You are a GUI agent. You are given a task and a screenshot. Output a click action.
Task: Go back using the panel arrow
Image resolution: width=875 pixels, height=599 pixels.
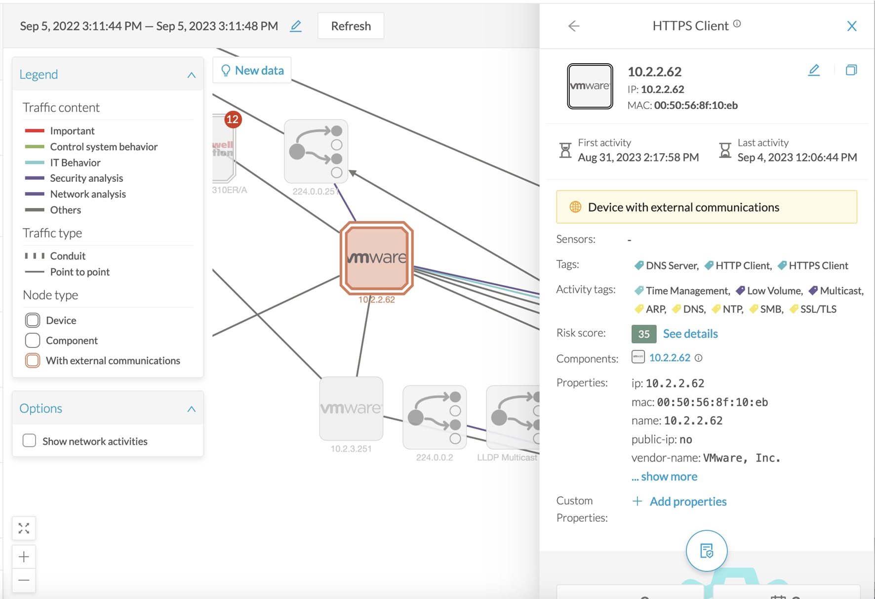(x=573, y=26)
